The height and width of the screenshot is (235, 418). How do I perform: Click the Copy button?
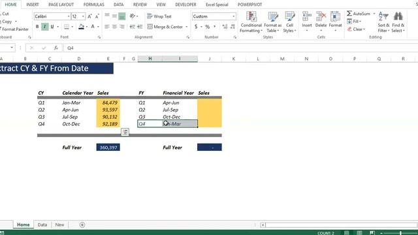point(7,22)
